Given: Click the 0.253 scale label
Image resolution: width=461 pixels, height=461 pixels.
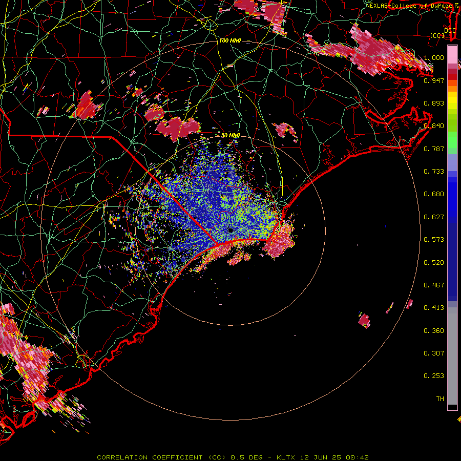Looking at the screenshot, I should tap(434, 376).
